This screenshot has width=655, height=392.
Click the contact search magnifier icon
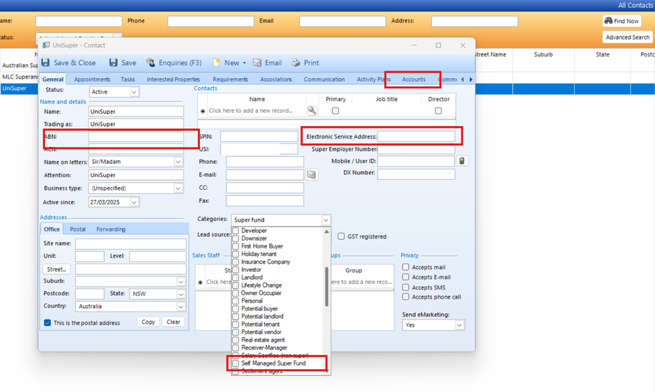click(x=312, y=110)
